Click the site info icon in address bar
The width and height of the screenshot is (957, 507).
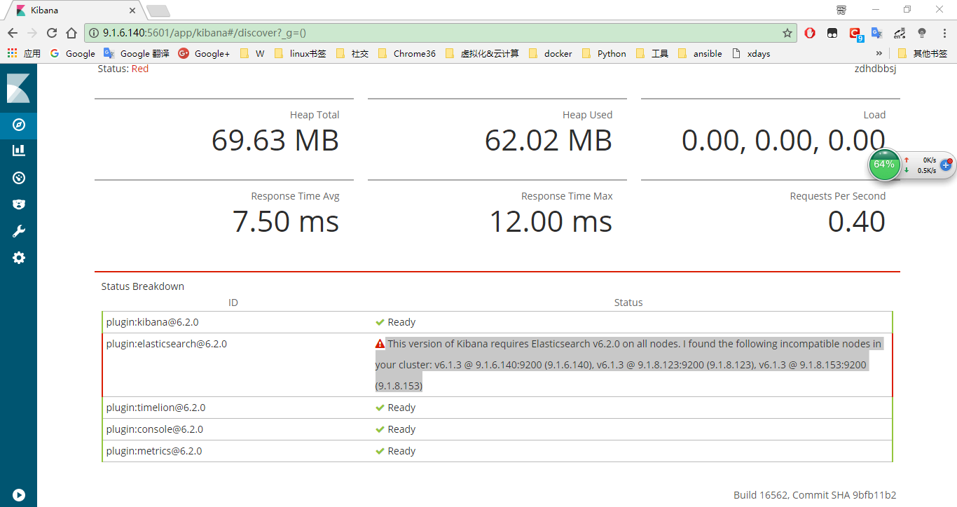pos(94,33)
